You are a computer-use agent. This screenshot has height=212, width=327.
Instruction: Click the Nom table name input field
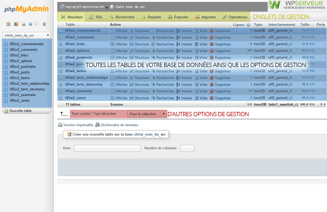coord(107,148)
